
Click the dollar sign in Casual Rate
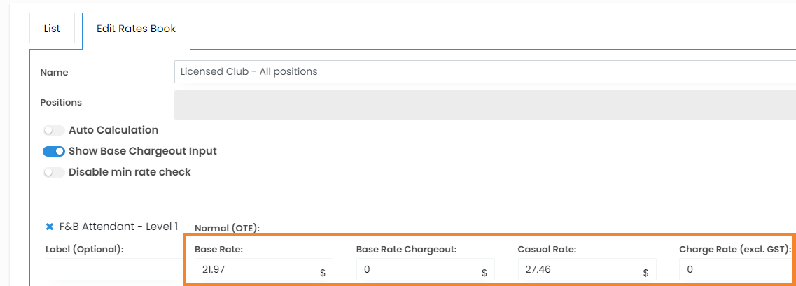click(645, 273)
